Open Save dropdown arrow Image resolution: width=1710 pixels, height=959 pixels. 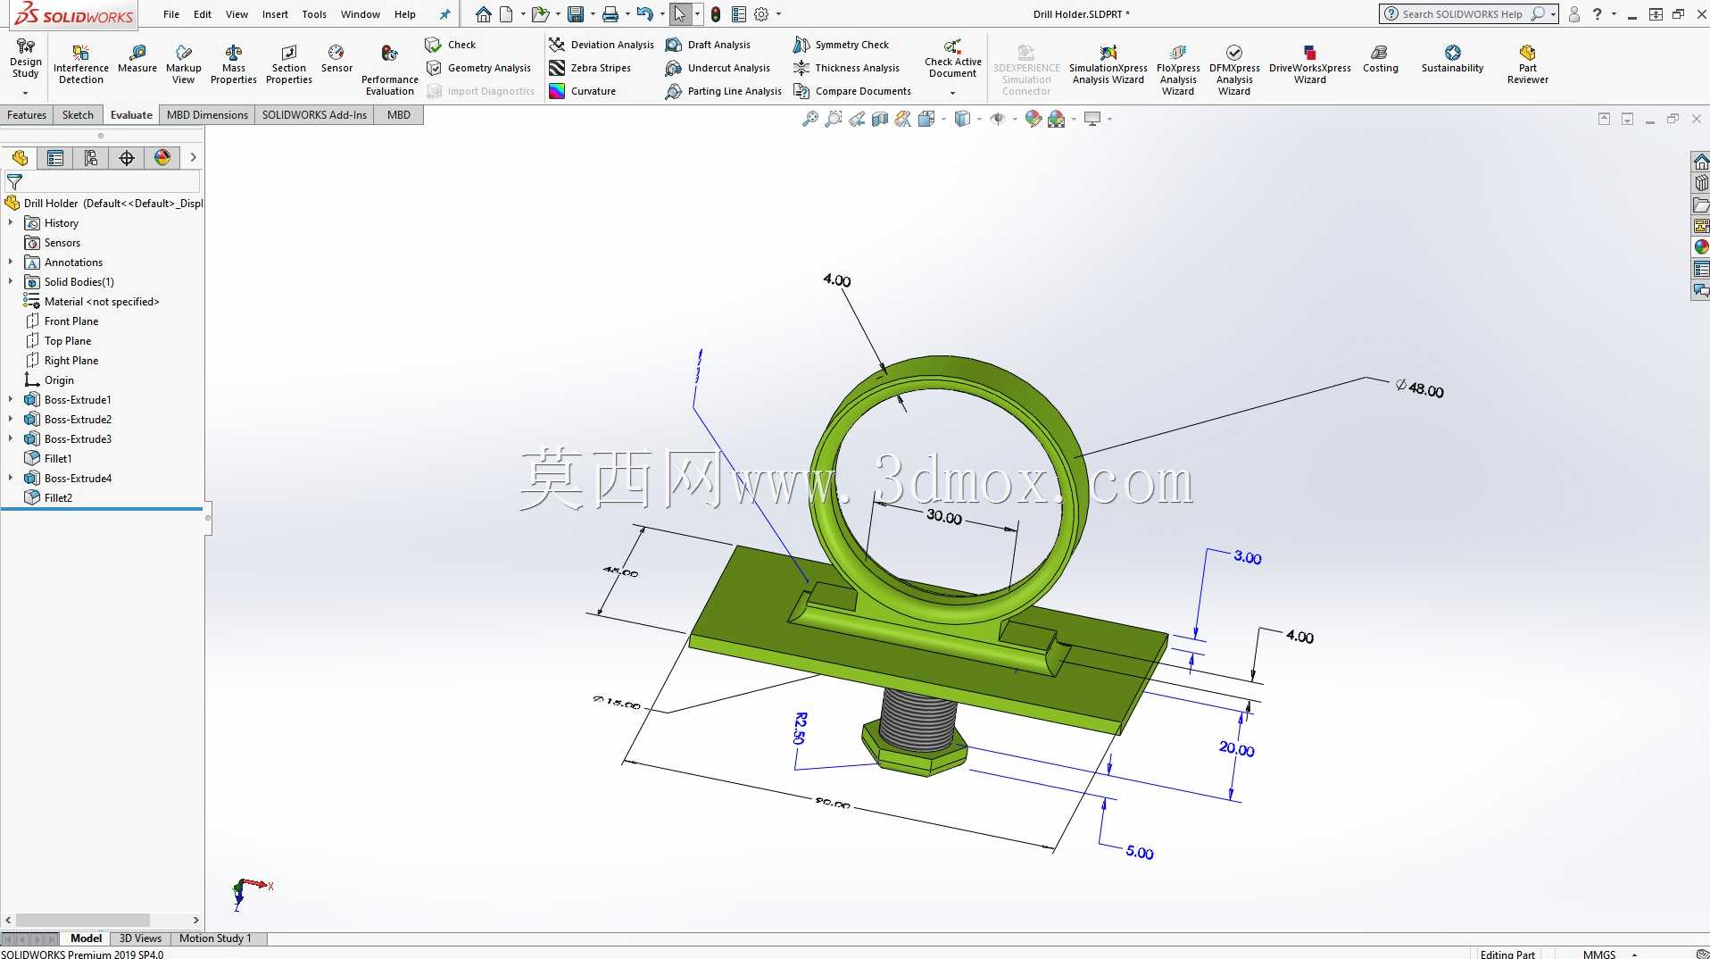coord(593,14)
